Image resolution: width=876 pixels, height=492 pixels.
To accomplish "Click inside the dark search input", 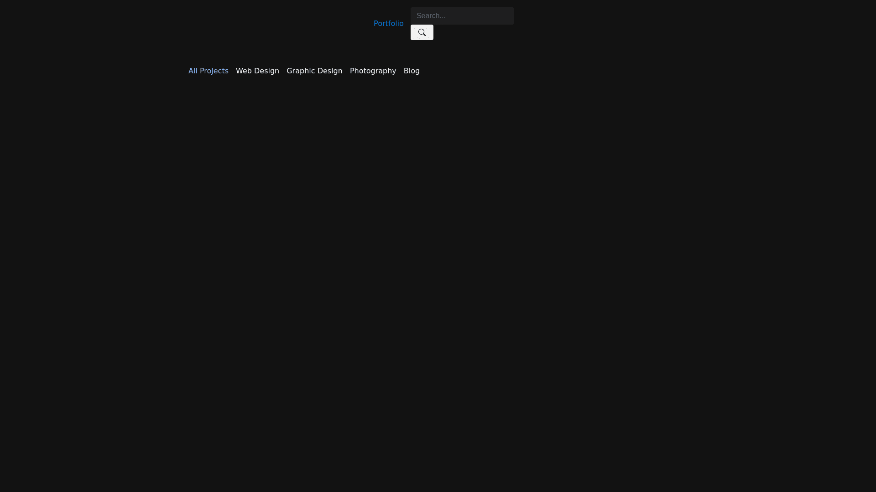I will (462, 16).
